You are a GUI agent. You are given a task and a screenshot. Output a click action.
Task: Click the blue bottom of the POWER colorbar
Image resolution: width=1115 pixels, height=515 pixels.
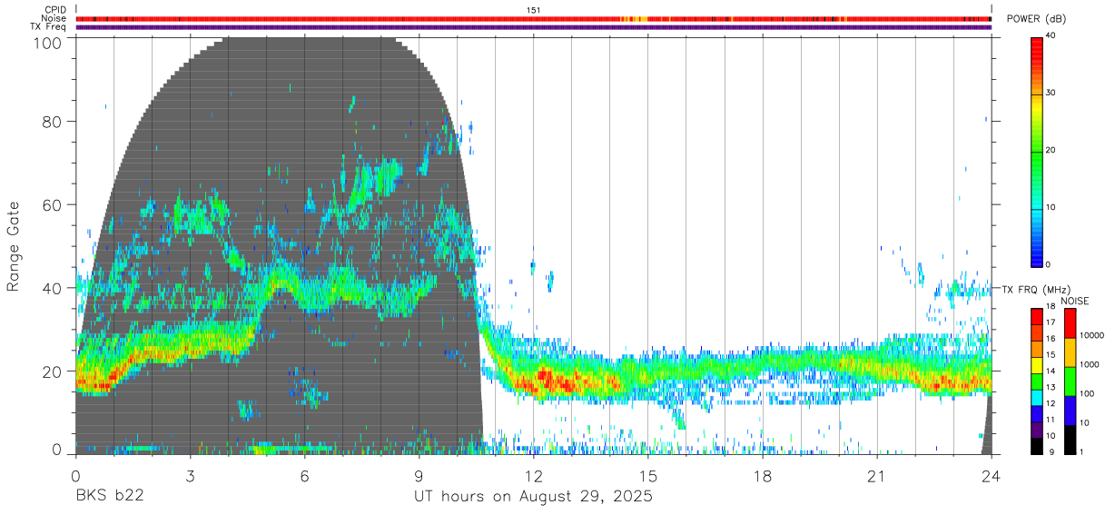pos(1037,253)
